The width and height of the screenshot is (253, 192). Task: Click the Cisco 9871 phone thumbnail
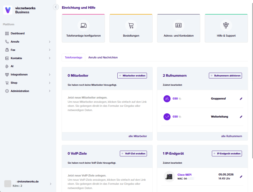169,177
